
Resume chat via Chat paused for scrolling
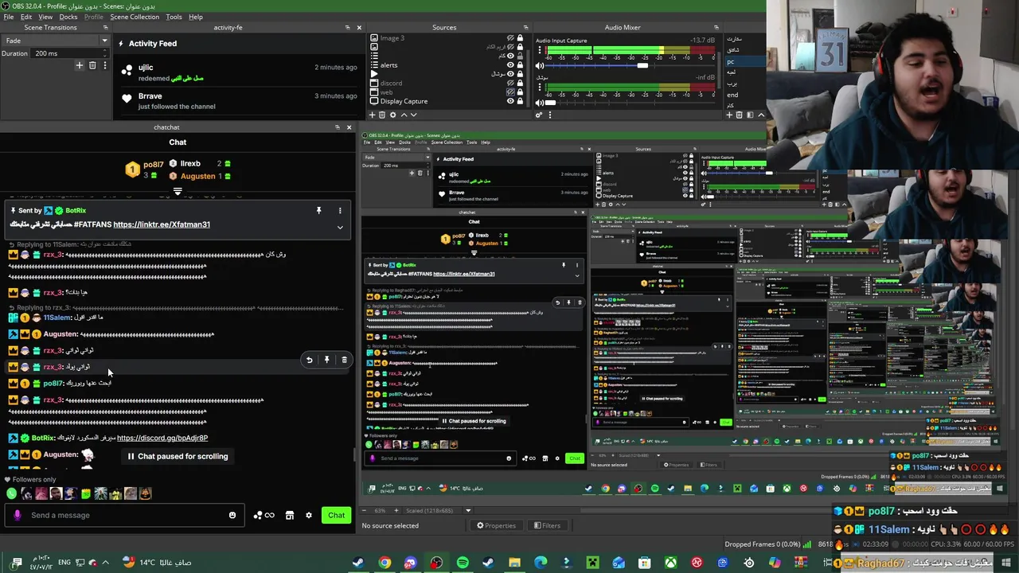(178, 457)
